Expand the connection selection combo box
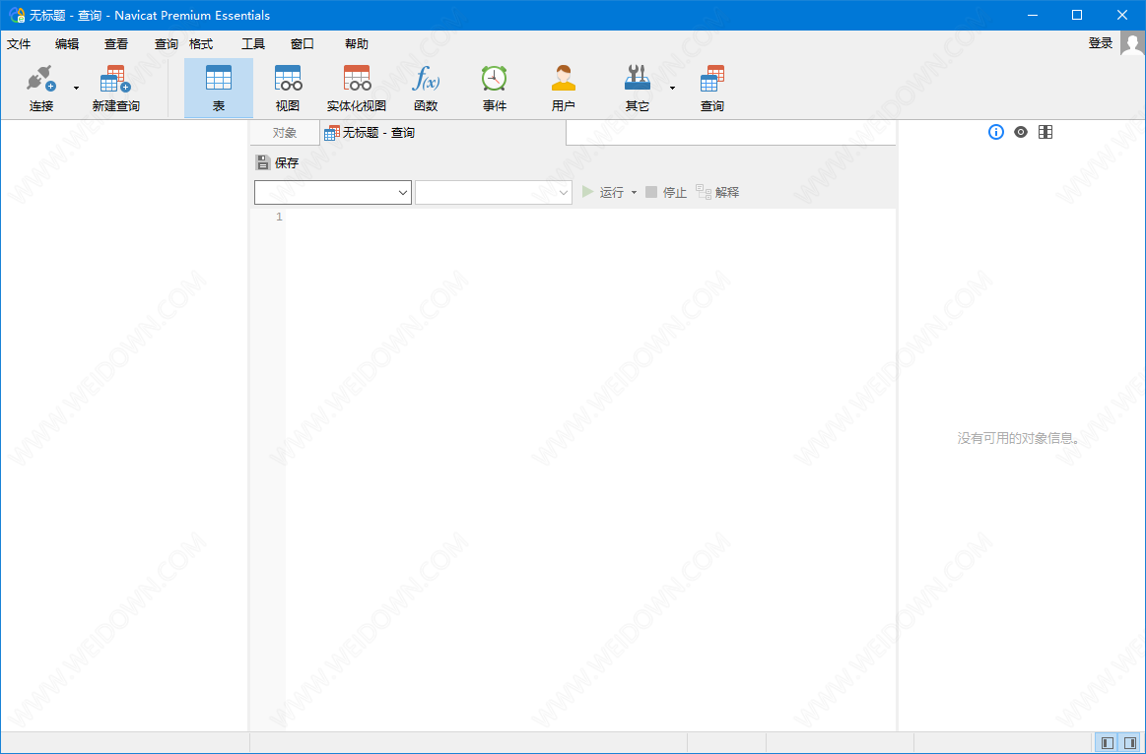This screenshot has height=754, width=1146. tap(403, 193)
